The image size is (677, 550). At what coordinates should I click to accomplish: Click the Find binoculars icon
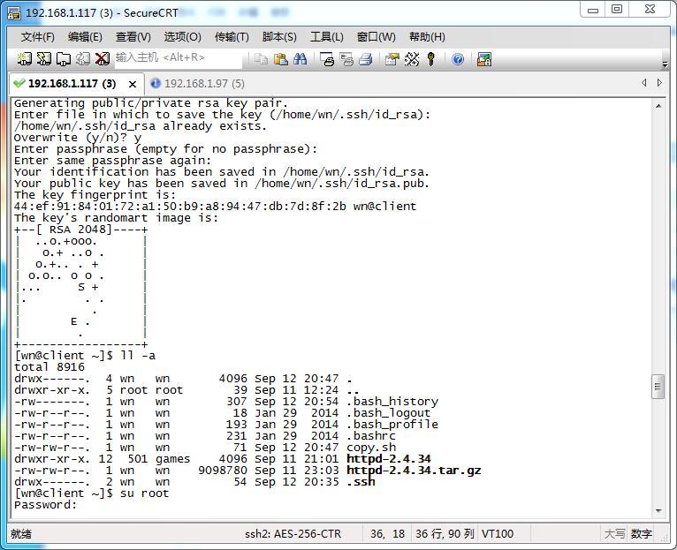(300, 58)
